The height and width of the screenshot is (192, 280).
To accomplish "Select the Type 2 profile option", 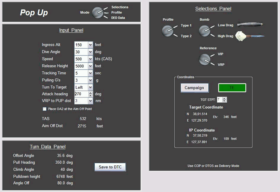I will [186, 36].
